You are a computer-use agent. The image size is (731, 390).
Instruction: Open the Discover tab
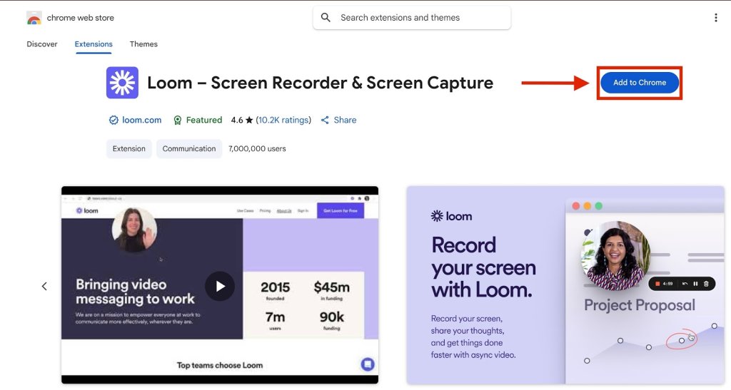(42, 44)
